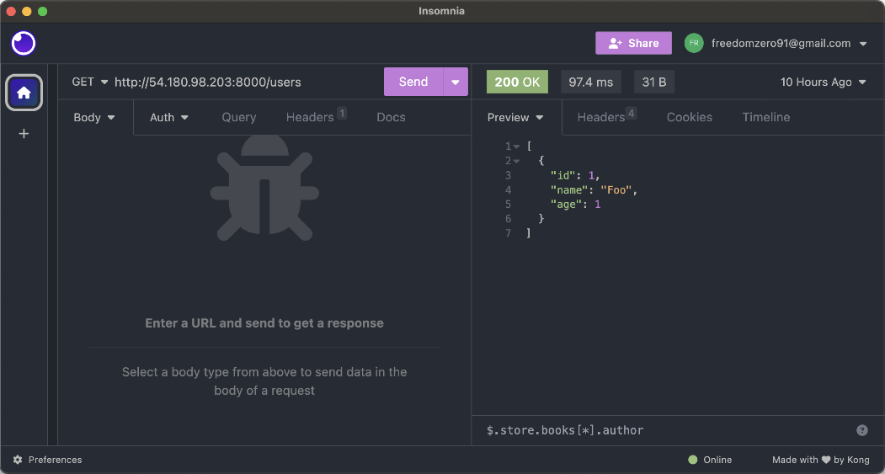885x474 pixels.
Task: Open JSONPath filter help icon
Action: point(862,430)
